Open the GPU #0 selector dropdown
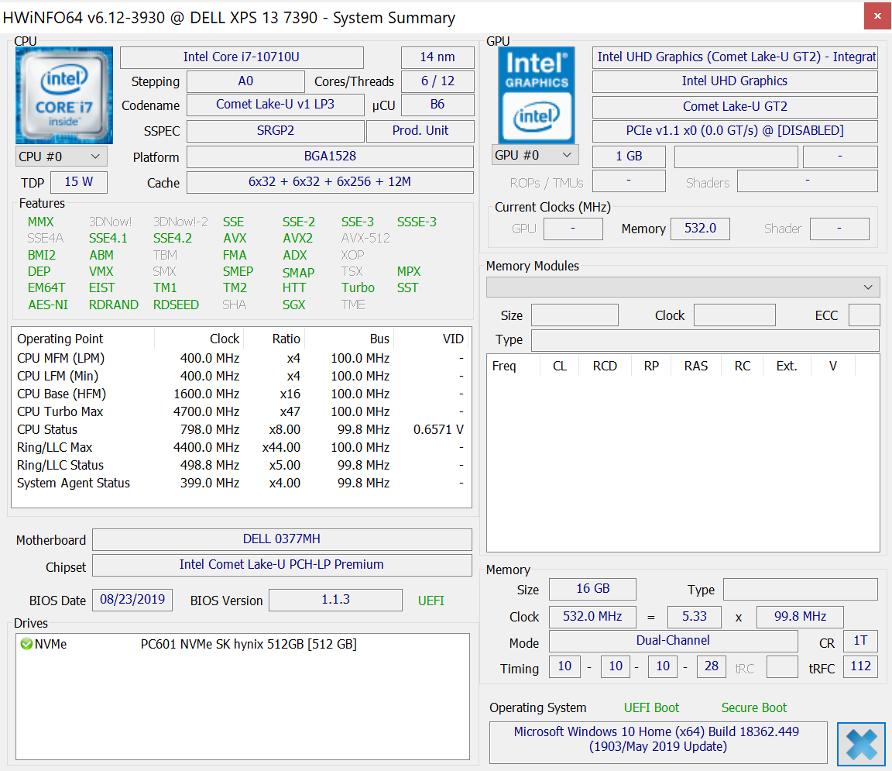This screenshot has width=892, height=771. pos(535,155)
